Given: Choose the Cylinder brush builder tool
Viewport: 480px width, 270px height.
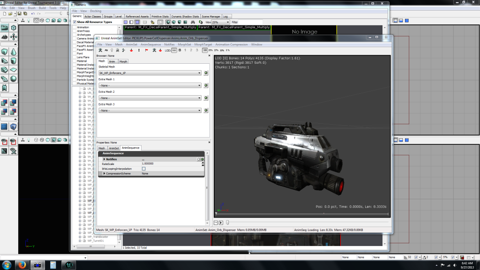Looking at the screenshot, I should [14, 60].
